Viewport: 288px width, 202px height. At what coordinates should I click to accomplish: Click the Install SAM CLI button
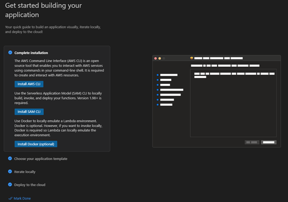[29, 112]
